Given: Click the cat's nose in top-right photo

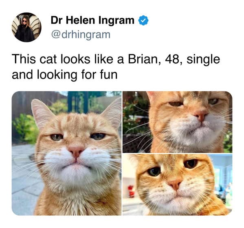Looking at the screenshot, I should point(200,115).
